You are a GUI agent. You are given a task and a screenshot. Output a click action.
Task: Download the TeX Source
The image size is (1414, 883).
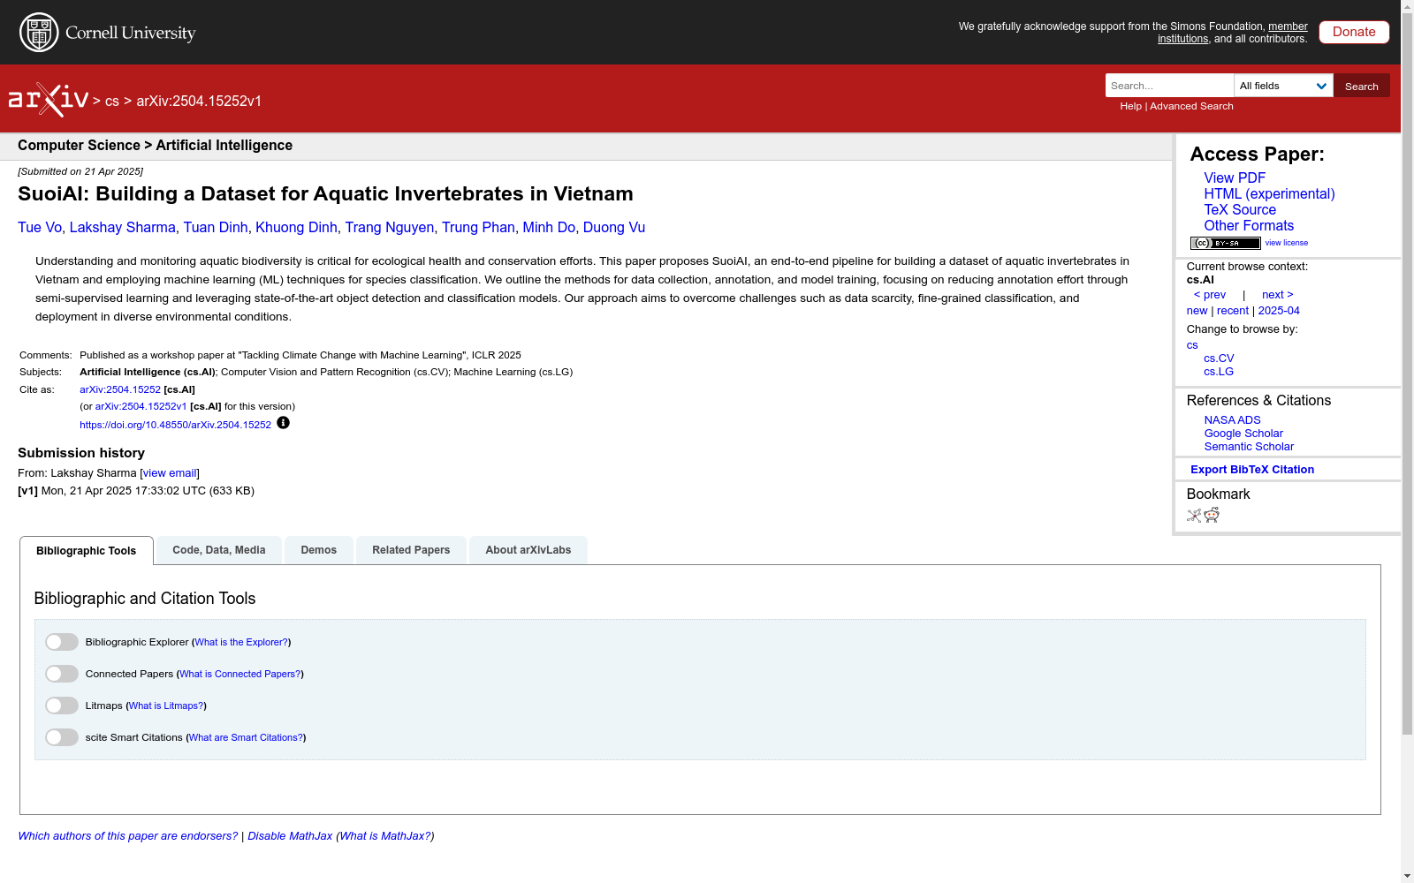click(1240, 210)
